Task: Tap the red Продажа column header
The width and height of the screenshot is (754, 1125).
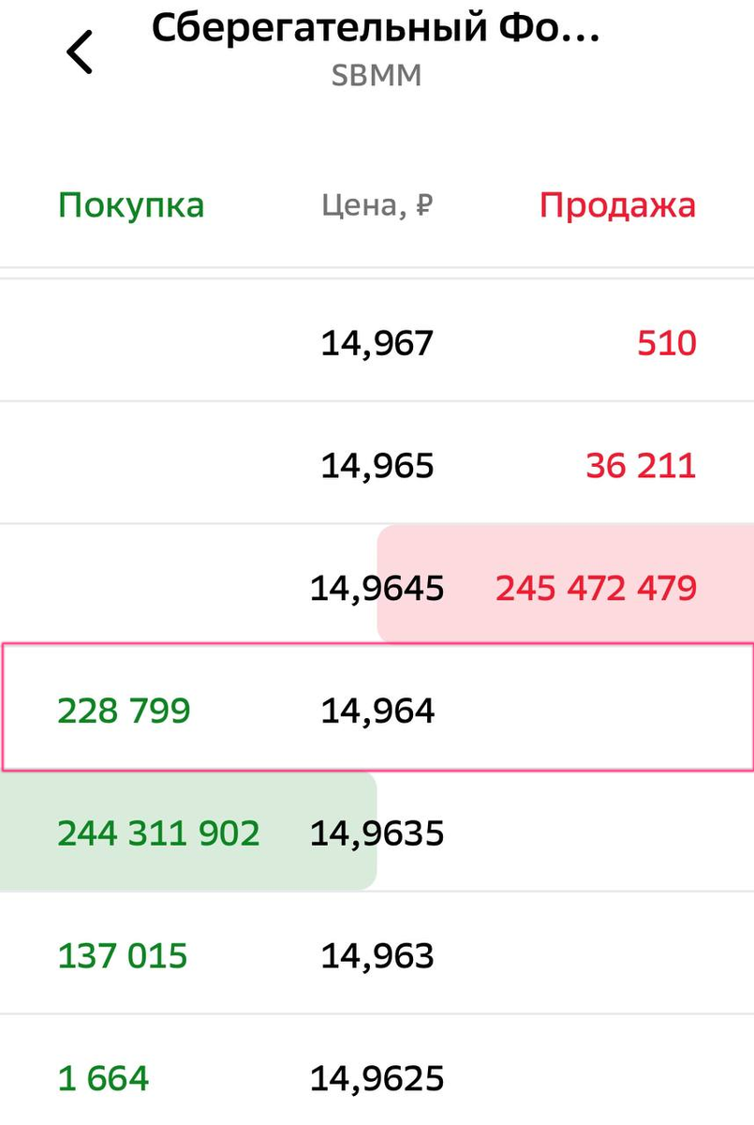Action: pos(617,204)
